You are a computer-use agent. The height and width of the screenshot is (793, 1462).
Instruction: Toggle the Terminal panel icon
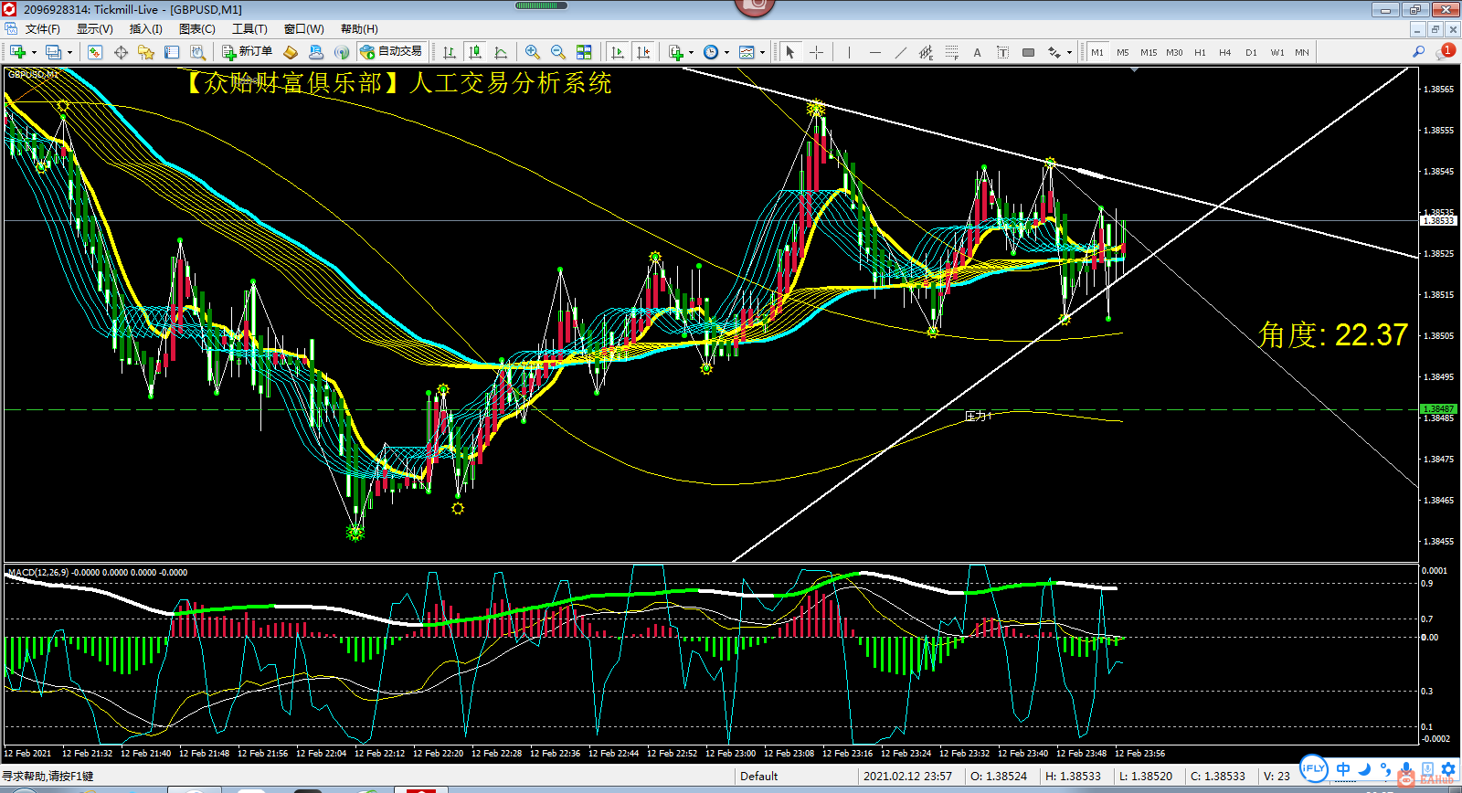(x=171, y=52)
